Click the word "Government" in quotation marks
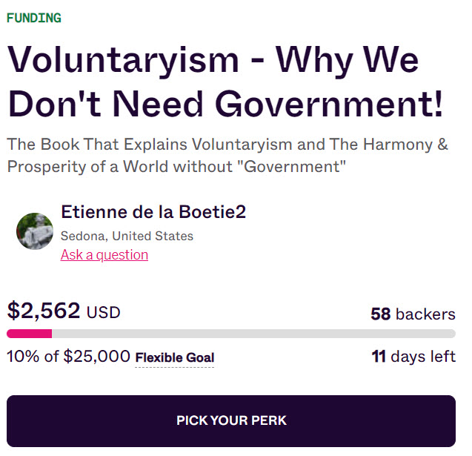Screen dimensions: 472x456 [x=291, y=167]
